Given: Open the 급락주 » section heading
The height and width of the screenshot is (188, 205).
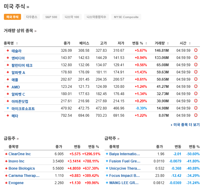Looking at the screenshot, I should point(112,138).
